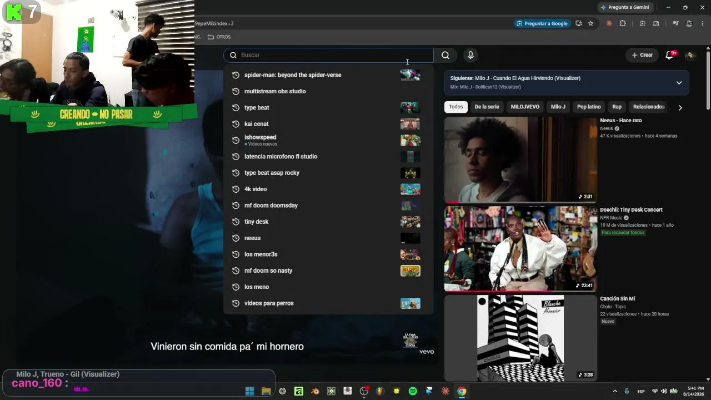
Task: Choose suggestion 'videos para perros'
Action: click(328, 303)
